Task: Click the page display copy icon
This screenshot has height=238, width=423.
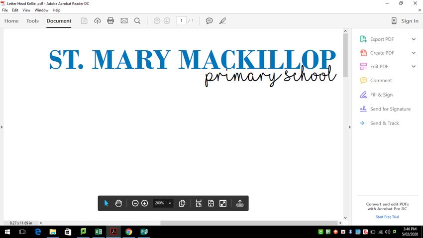Action: [182, 203]
